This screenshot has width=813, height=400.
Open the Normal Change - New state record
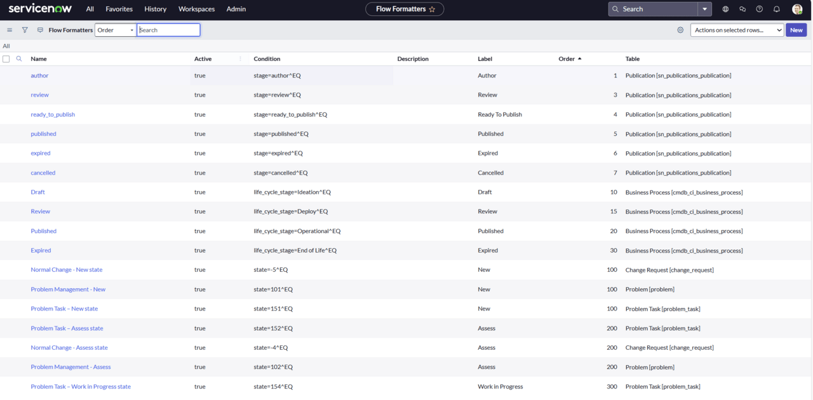[67, 270]
